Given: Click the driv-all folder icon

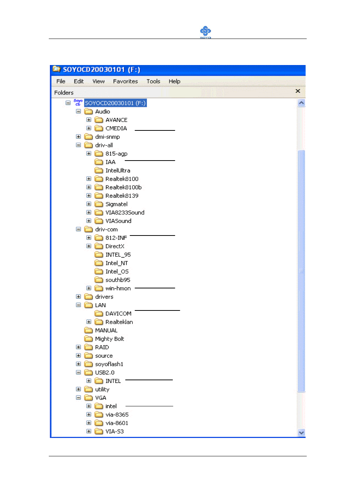Looking at the screenshot, I should click(88, 145).
